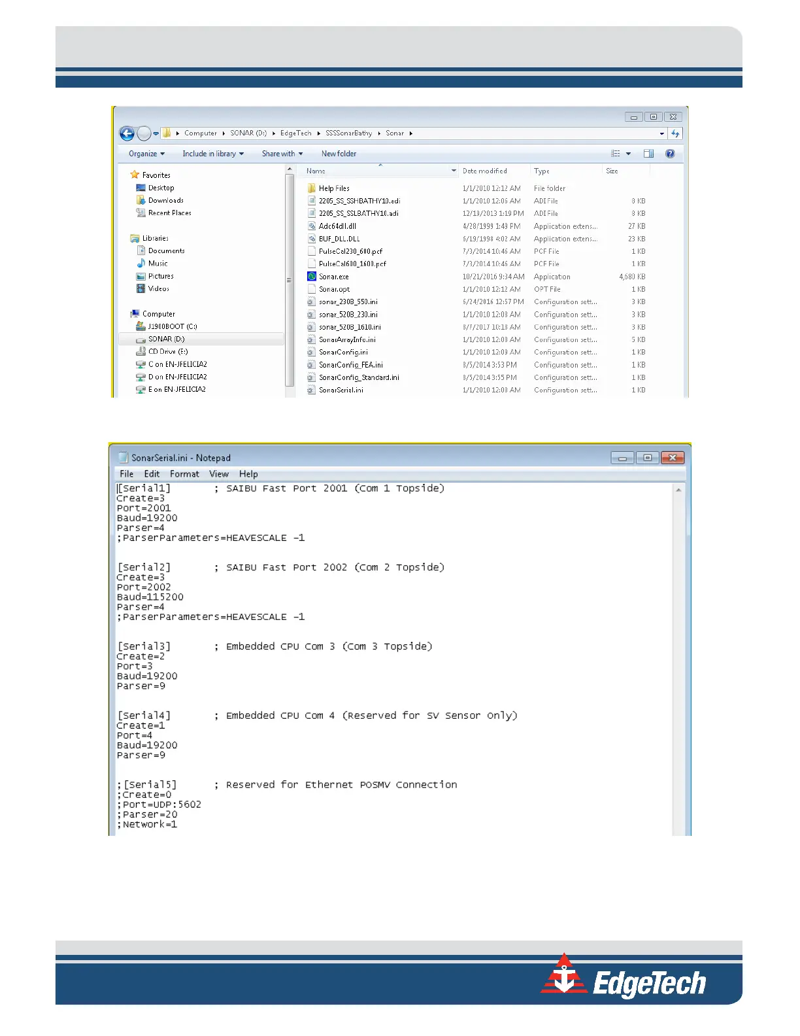800x1036 pixels.
Task: Open the Name column filter dropdown arrow
Action: click(x=454, y=171)
